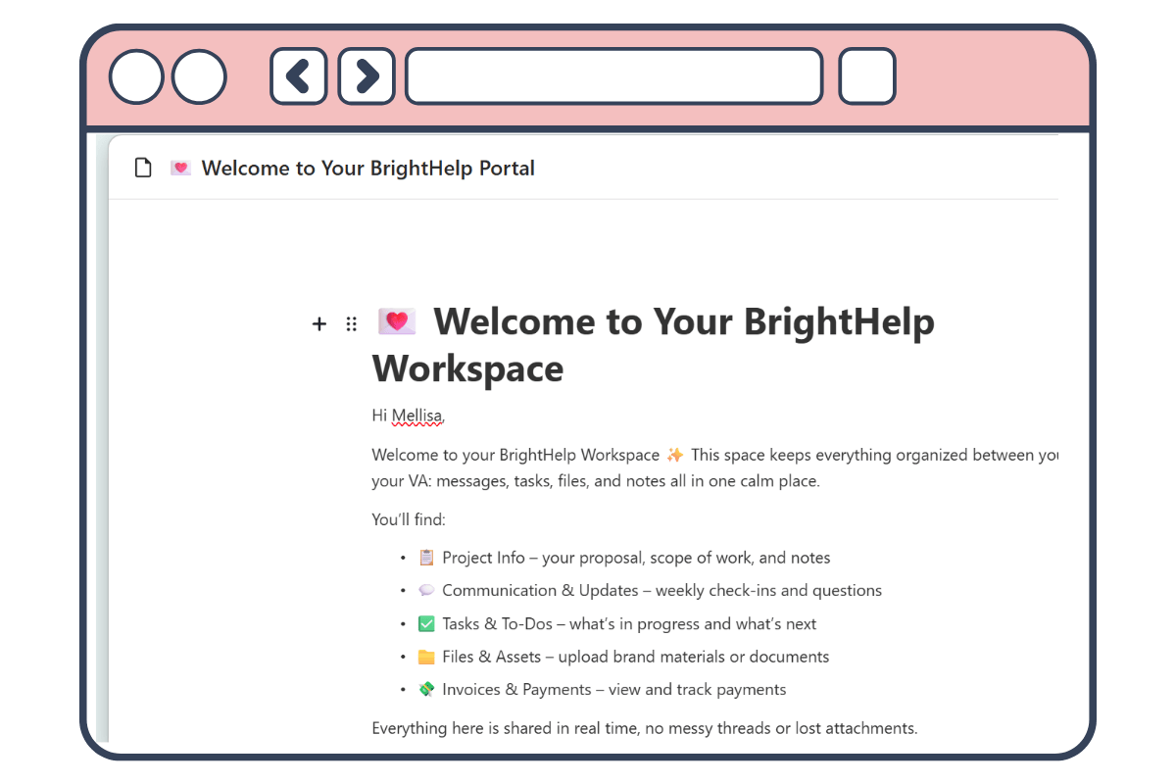Click the small heart emoji beside the page title
Screen dimensions: 1176x784
tap(180, 168)
